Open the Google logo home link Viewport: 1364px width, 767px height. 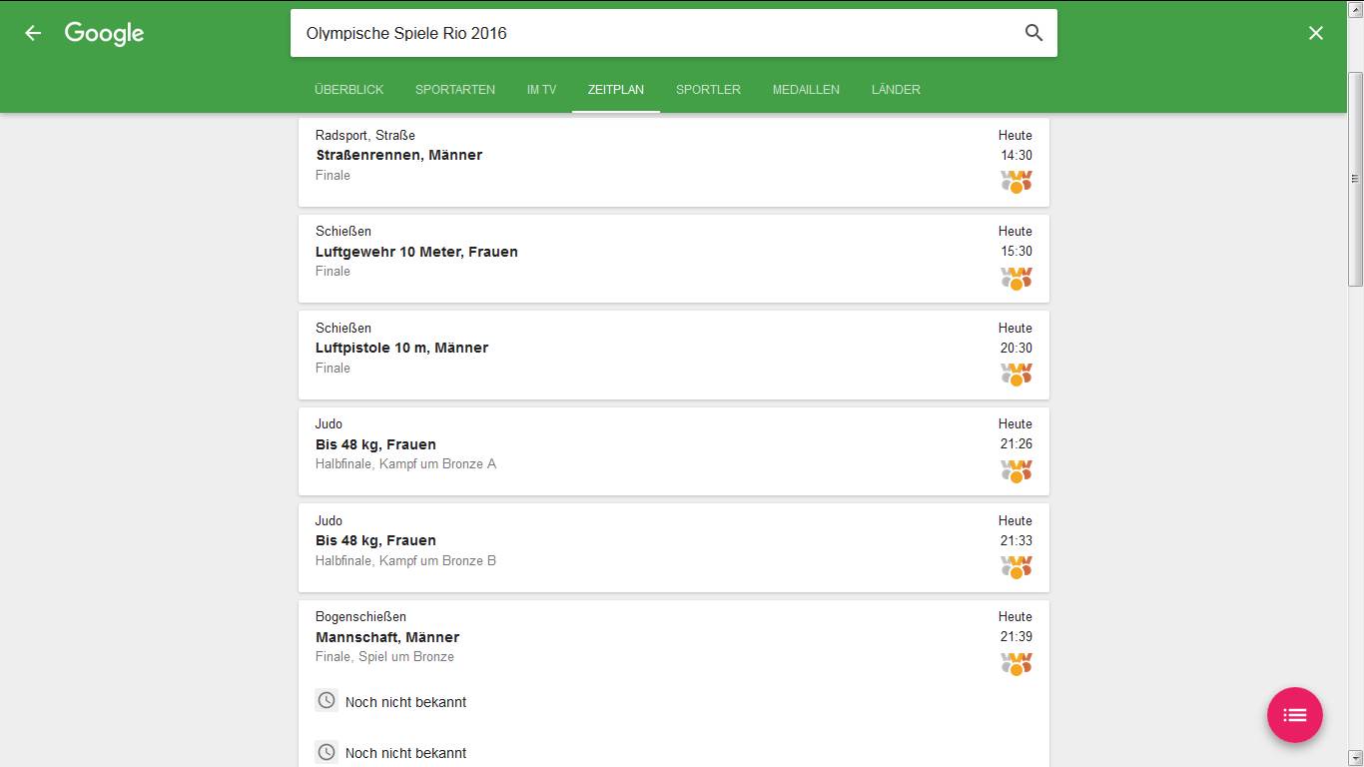104,33
